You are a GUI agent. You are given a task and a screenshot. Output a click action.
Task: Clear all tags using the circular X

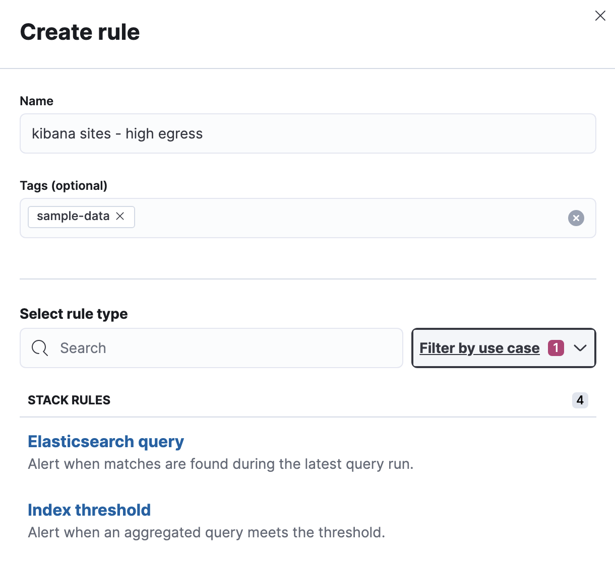point(576,218)
